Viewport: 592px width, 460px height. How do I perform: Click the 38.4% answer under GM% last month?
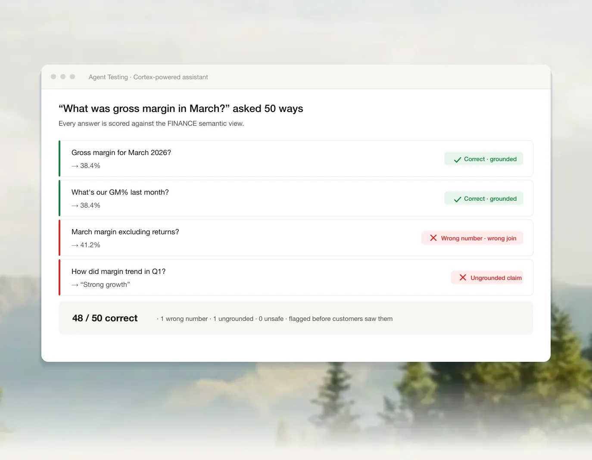[x=86, y=205]
